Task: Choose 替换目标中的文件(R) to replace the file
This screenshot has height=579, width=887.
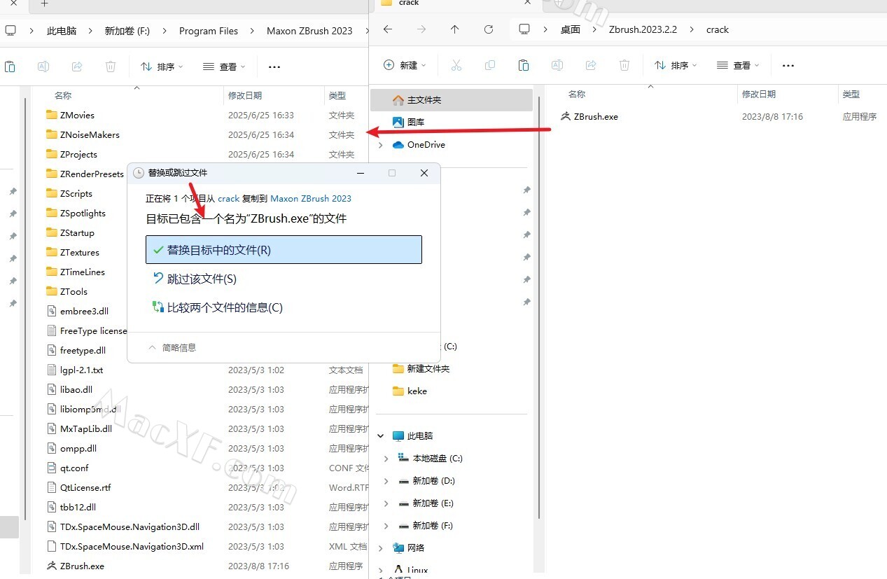Action: click(284, 250)
